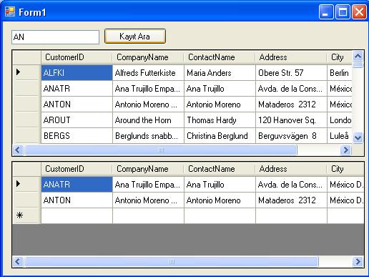Click Antonio Moreno ... company in lower grid
The height and width of the screenshot is (277, 369).
point(148,200)
